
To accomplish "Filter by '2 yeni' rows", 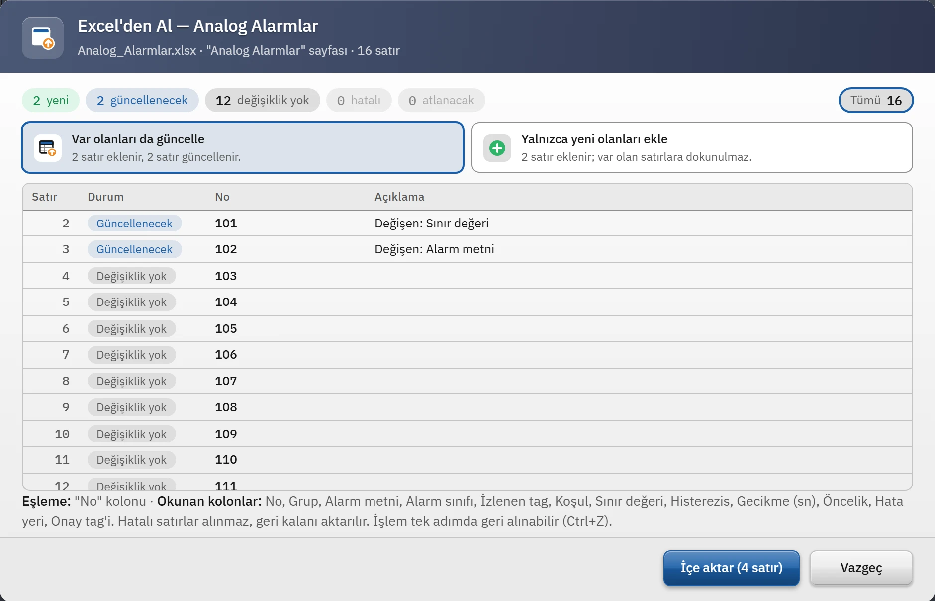I will pos(51,100).
